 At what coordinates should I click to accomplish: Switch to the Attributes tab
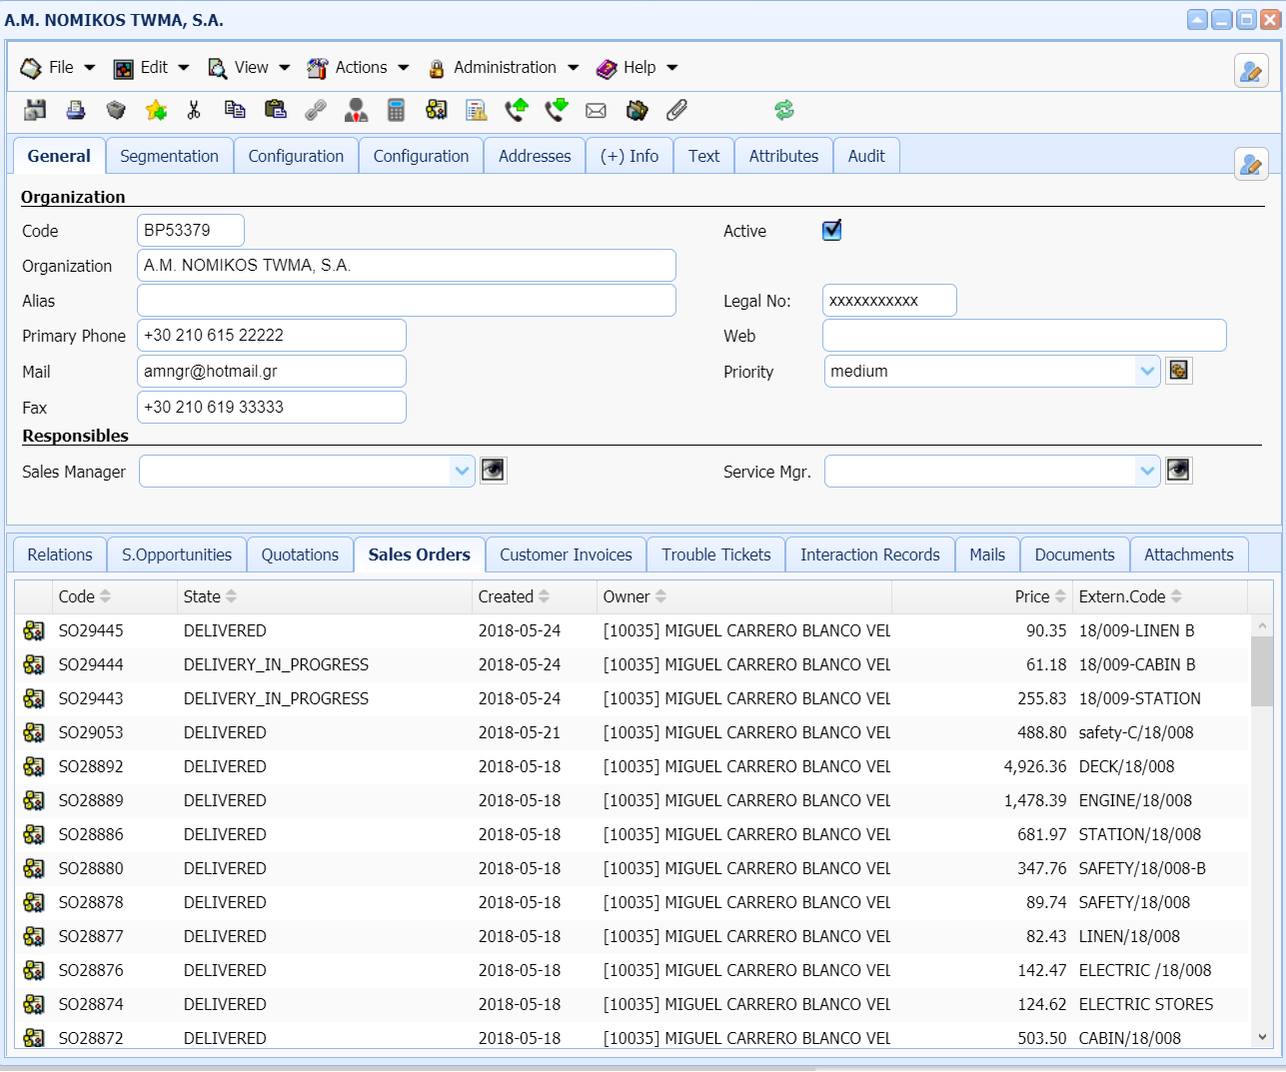783,156
